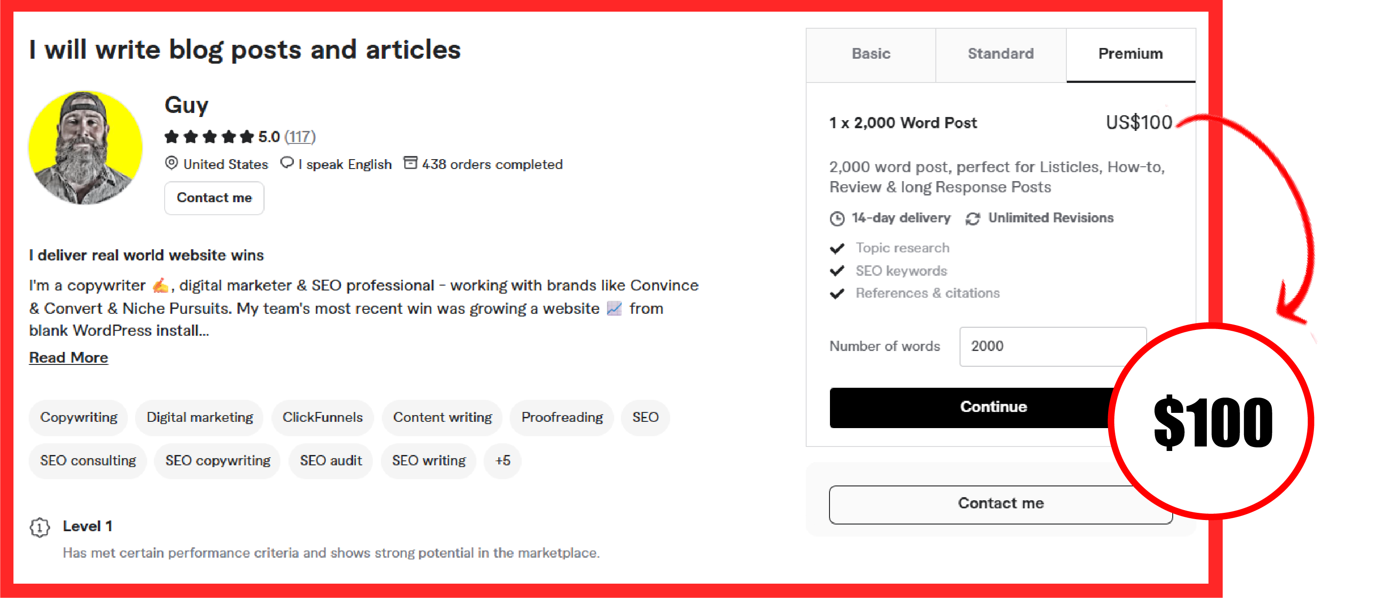Switch to the Basic package tab
Image resolution: width=1397 pixels, height=598 pixels.
[870, 54]
